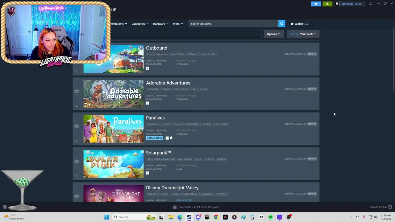Viewport: 395px width, 222px height.
Task: Remove Disney Dreamlight Valley from wishlist
Action: (312, 194)
